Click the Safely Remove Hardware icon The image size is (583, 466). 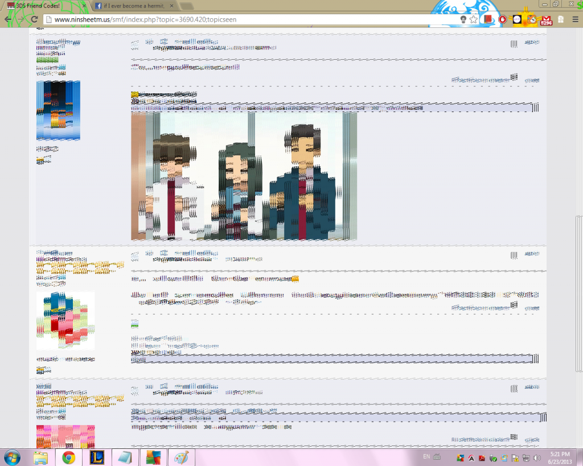pos(493,458)
